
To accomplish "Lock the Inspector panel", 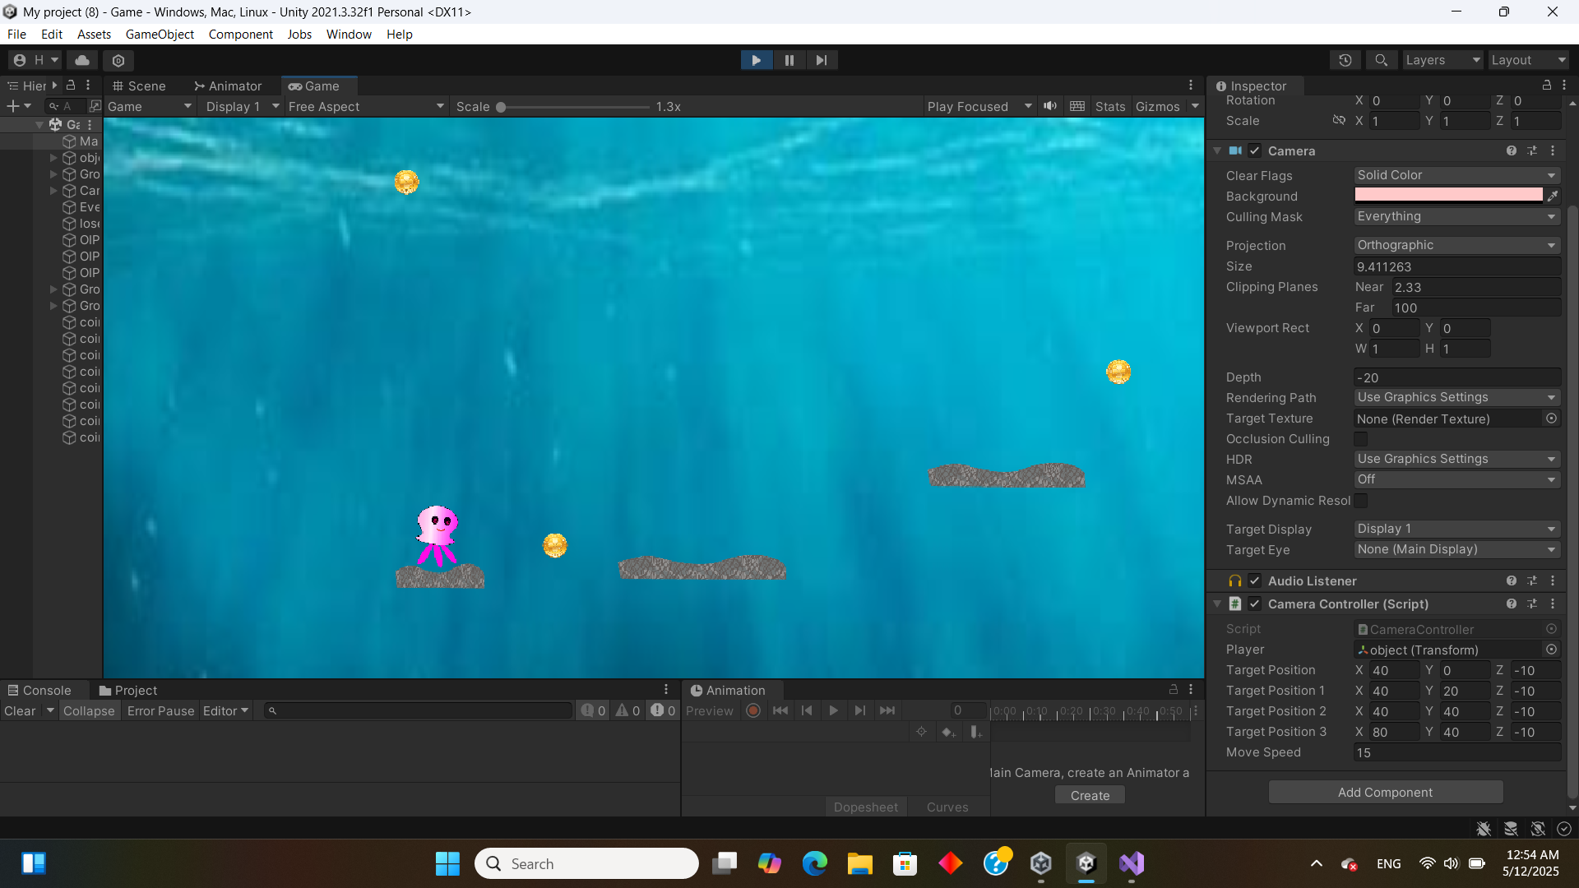I will tap(1546, 86).
